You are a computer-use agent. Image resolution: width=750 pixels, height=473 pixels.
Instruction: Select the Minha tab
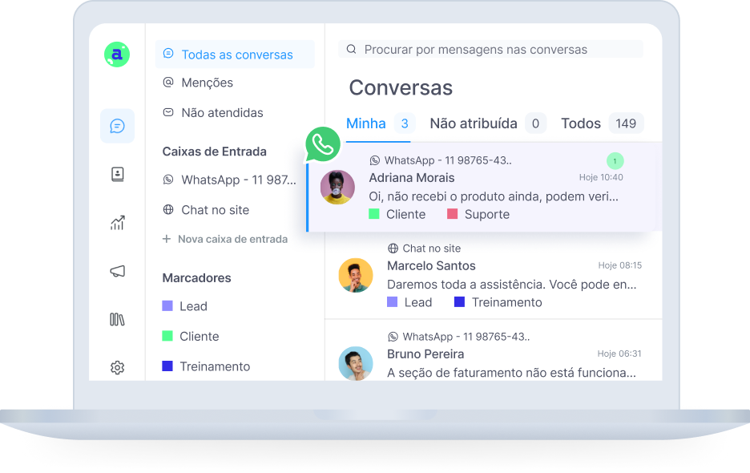click(380, 123)
